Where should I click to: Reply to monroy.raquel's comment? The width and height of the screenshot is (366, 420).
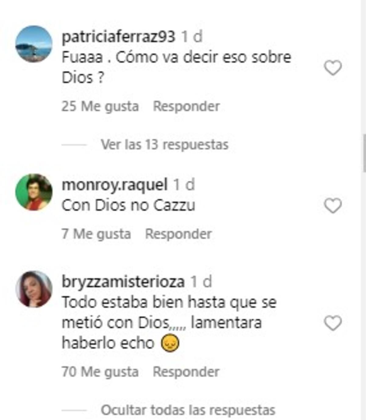178,234
